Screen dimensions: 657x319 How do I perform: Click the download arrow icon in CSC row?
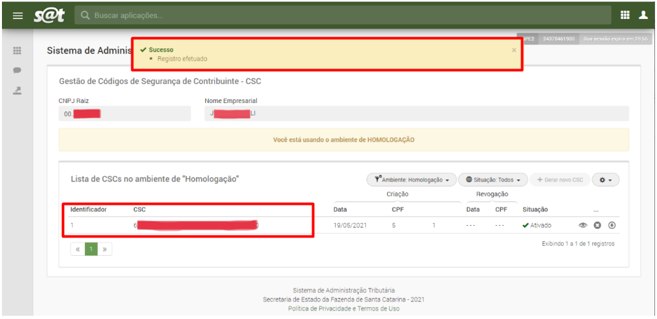(x=612, y=226)
